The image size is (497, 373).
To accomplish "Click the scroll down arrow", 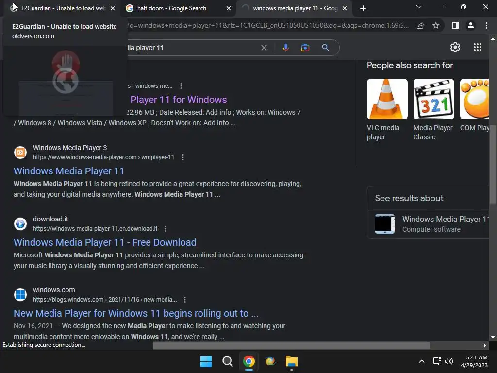I will pyautogui.click(x=493, y=337).
